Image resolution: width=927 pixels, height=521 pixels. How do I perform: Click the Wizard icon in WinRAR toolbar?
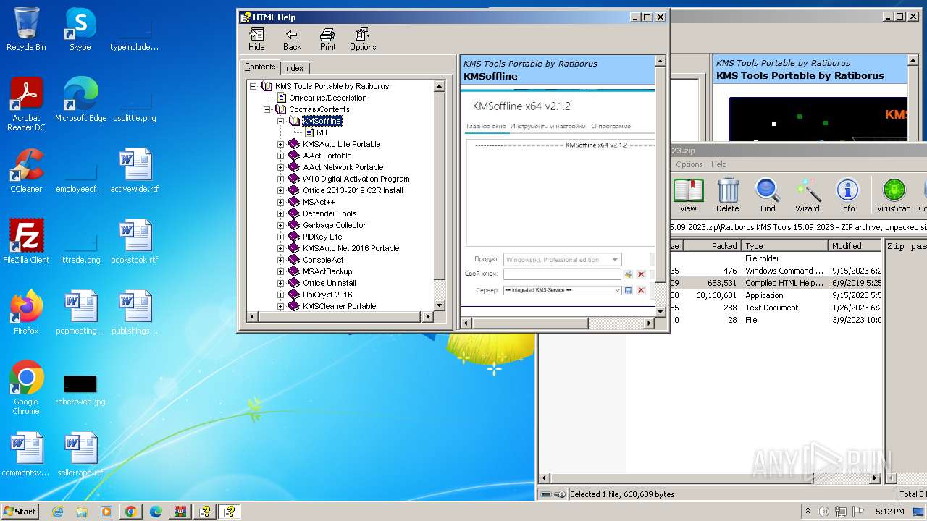(808, 195)
